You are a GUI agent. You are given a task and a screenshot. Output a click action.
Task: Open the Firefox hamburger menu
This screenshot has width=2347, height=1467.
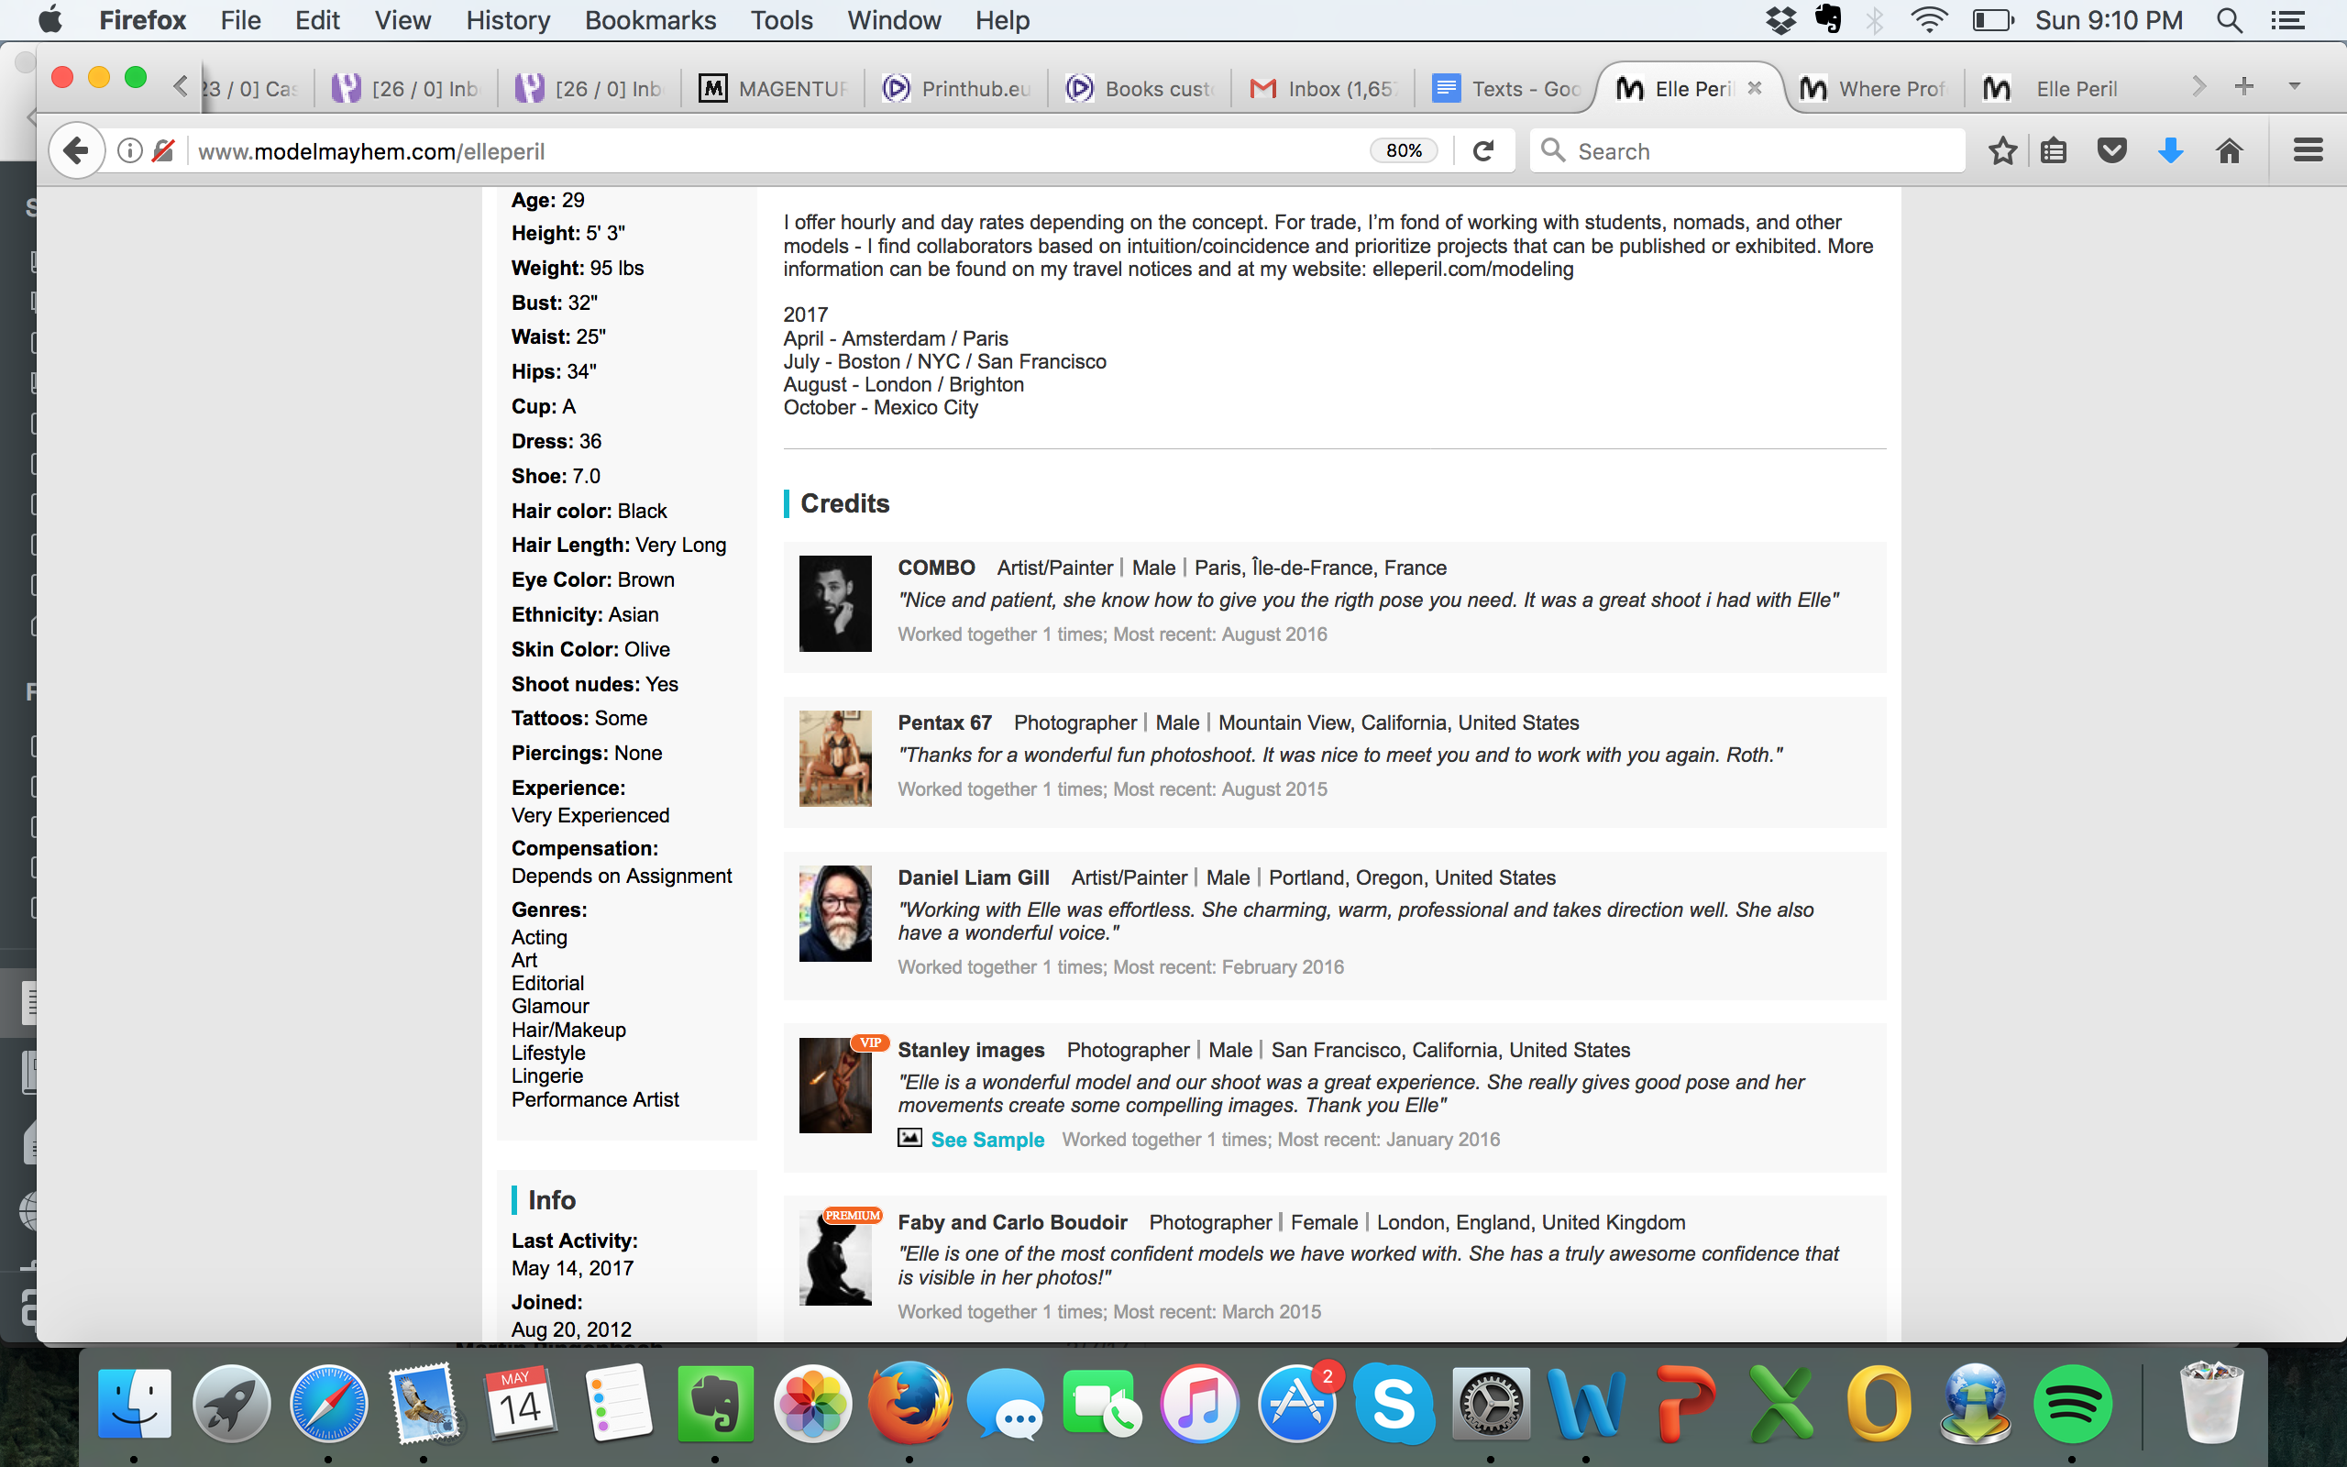coord(2308,150)
